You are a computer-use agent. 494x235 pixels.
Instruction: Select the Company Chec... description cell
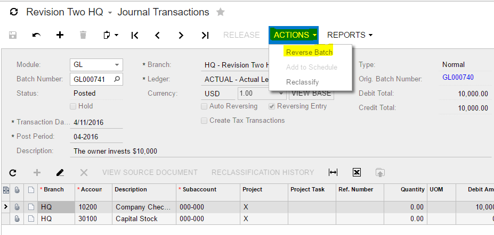(x=144, y=207)
